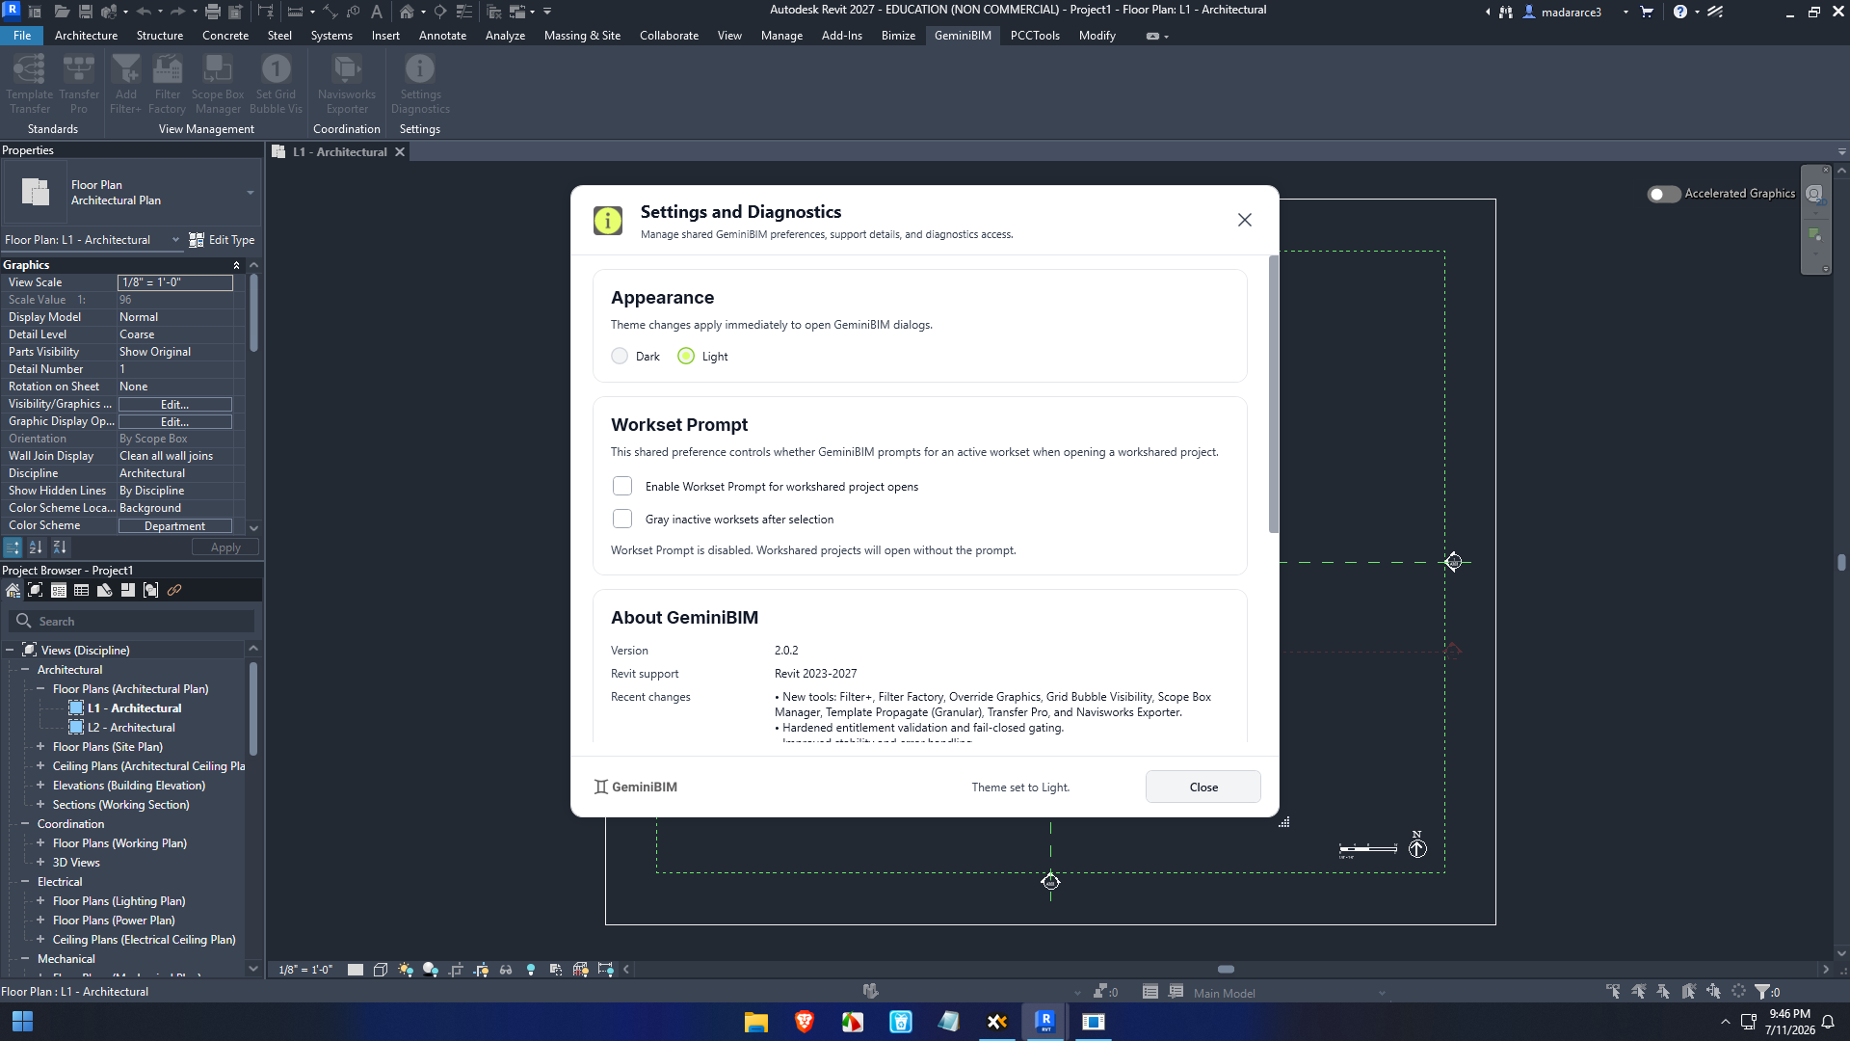Viewport: 1850px width, 1041px height.
Task: Click Add Filter+ tool in ribbon
Action: 125,84
